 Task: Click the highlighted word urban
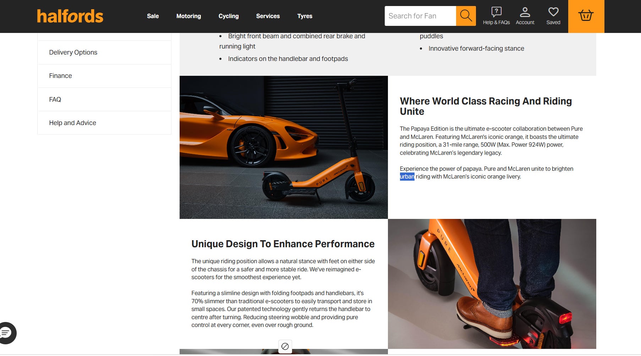[x=407, y=176]
